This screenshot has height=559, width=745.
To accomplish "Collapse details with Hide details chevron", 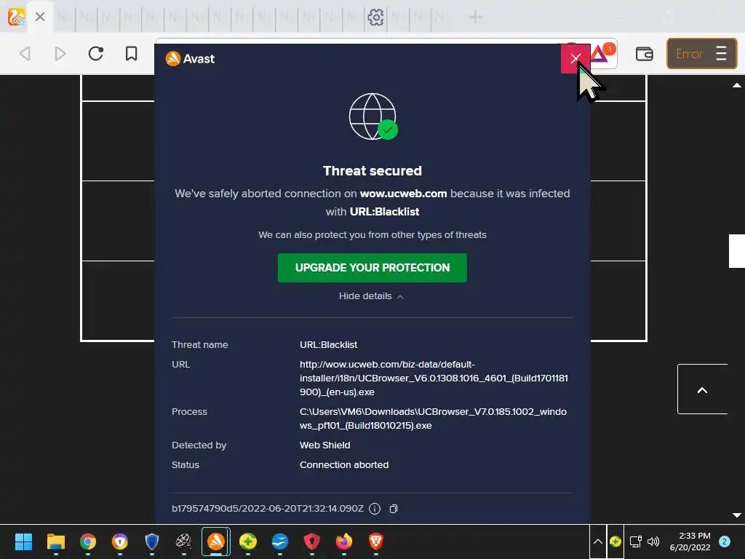I will click(372, 296).
